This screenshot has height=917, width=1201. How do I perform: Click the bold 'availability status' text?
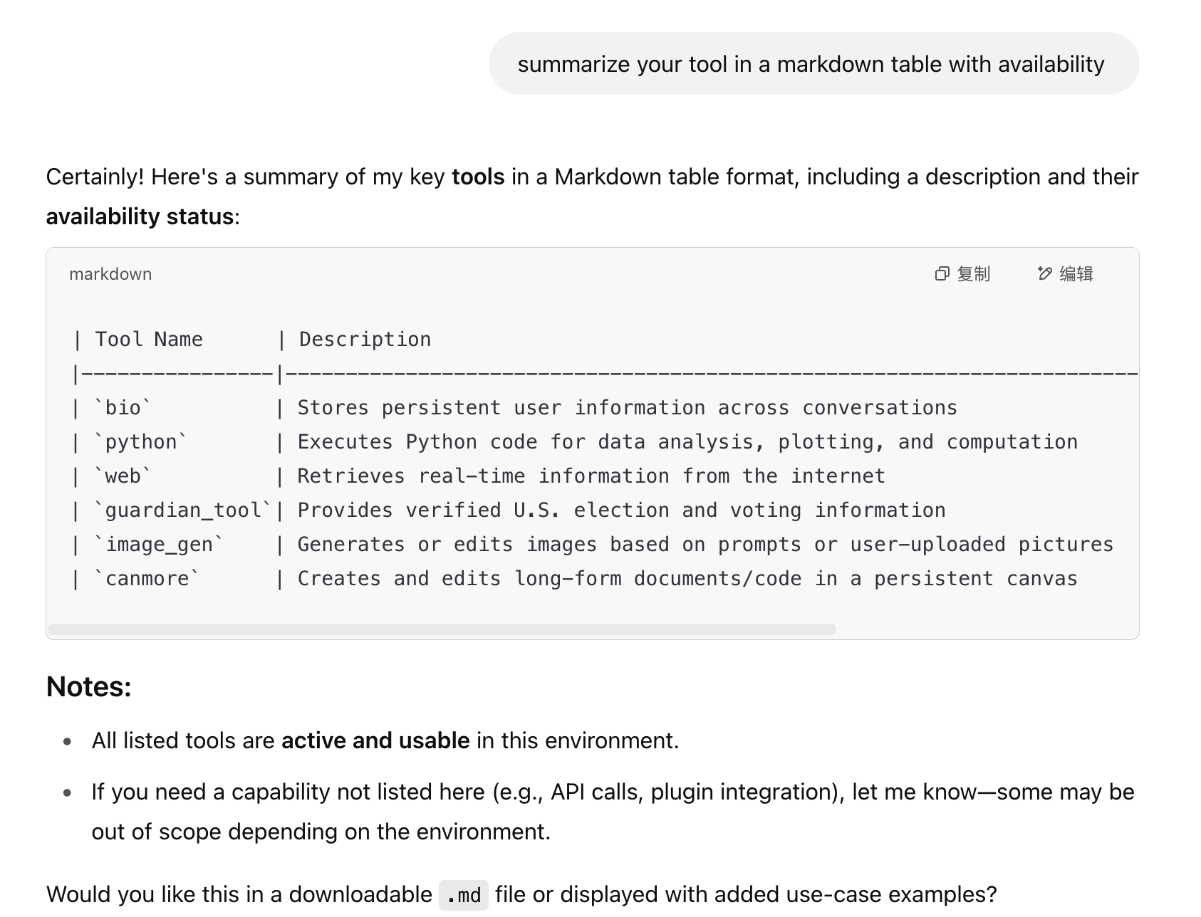[140, 216]
